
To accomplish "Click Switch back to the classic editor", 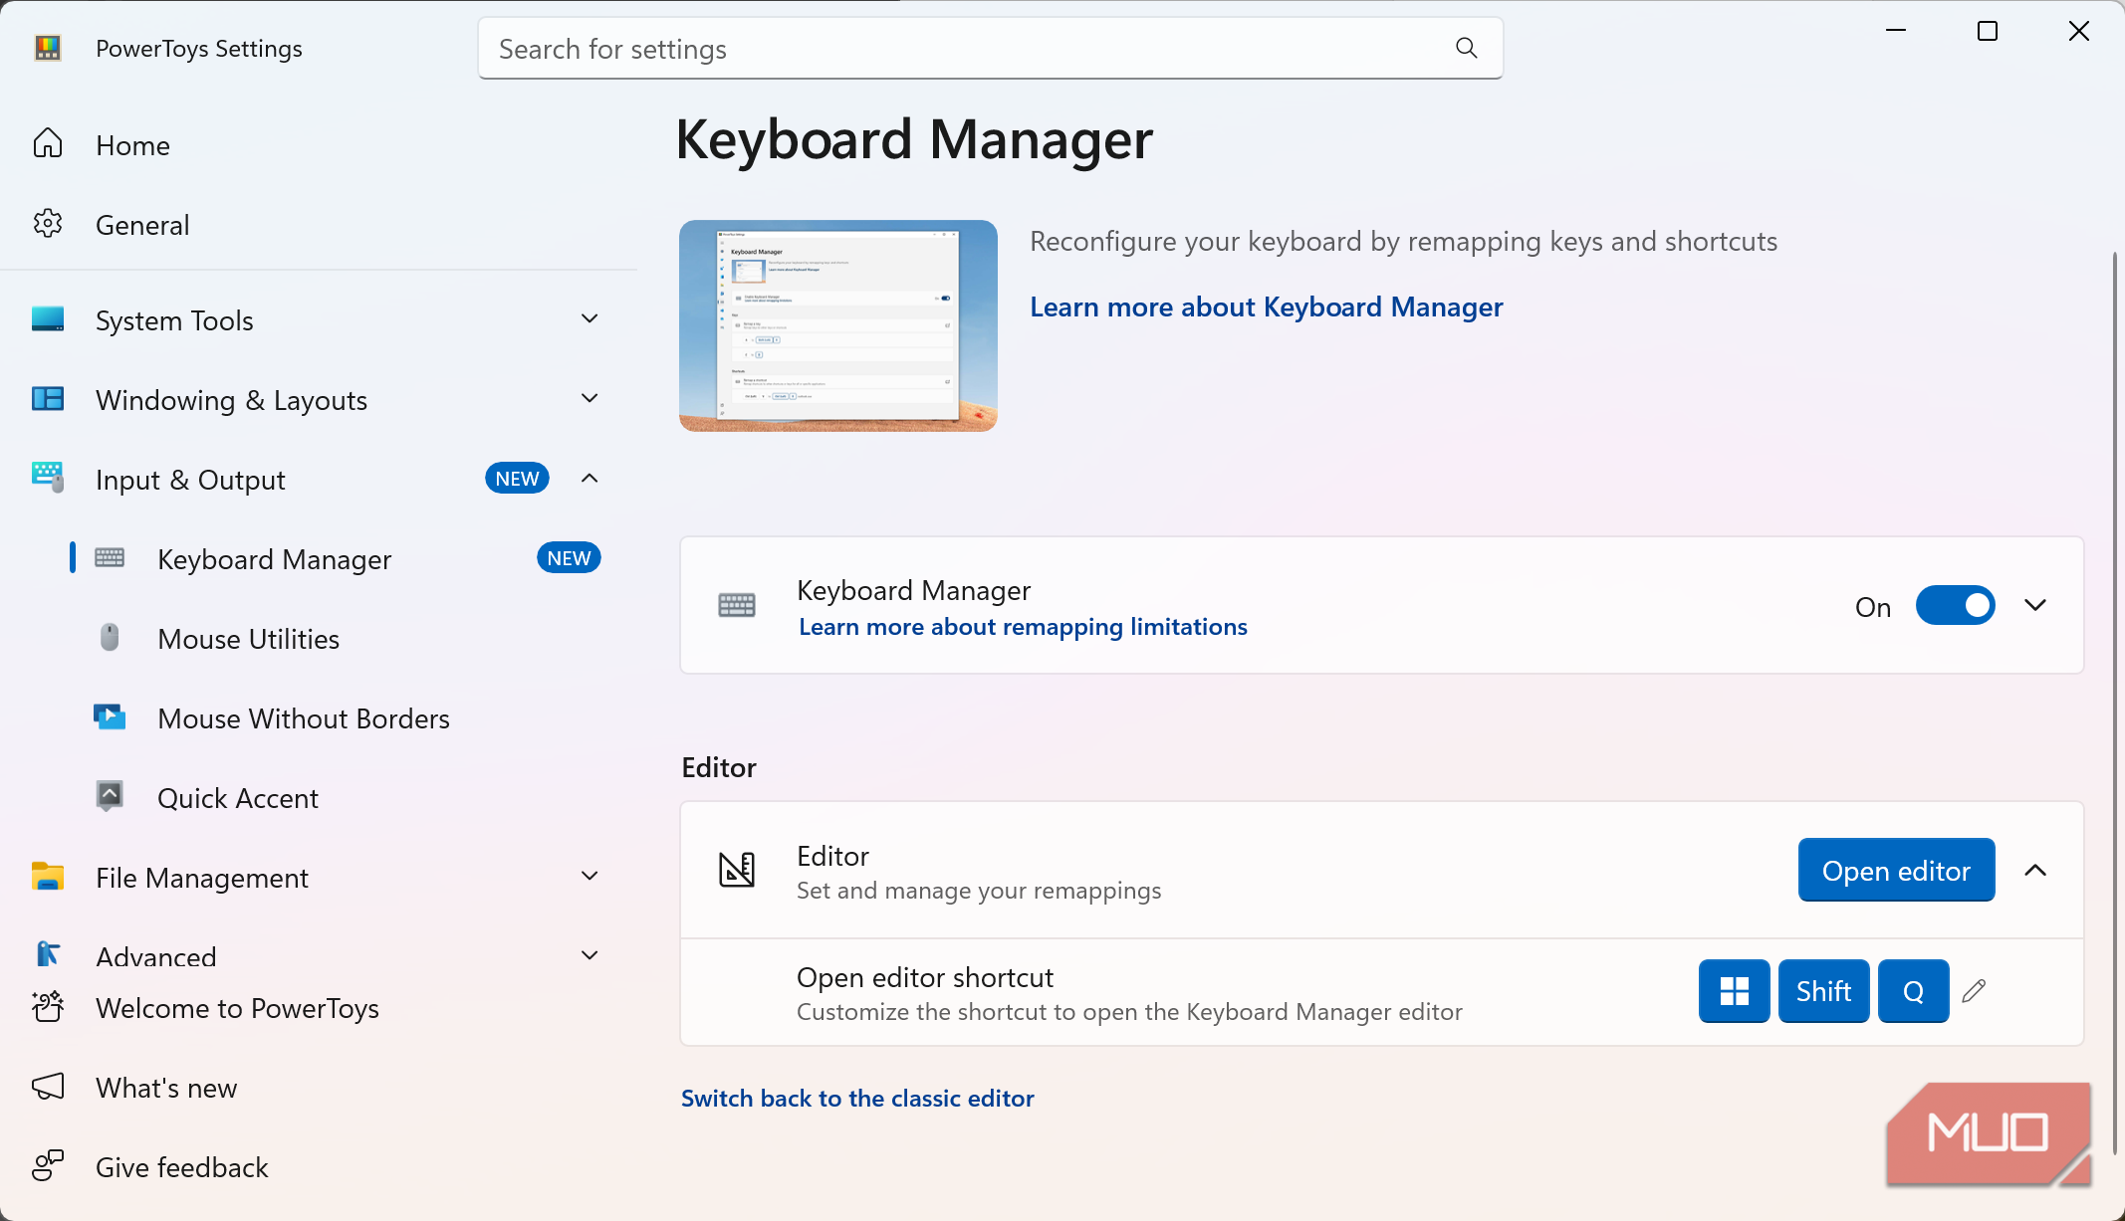I will click(x=857, y=1099).
